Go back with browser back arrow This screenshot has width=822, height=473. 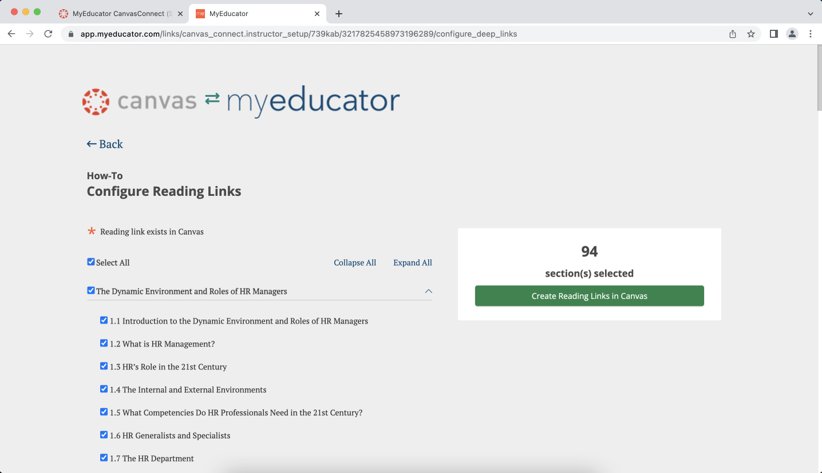(x=11, y=34)
